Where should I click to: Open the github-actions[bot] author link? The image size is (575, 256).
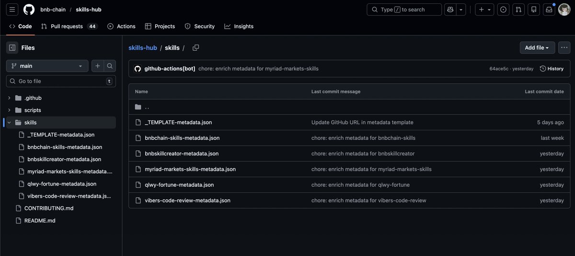click(x=170, y=68)
